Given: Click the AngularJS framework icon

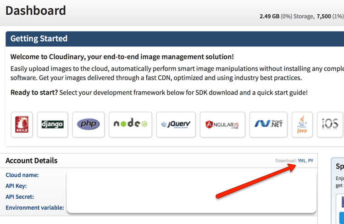Looking at the screenshot, I should (222, 124).
